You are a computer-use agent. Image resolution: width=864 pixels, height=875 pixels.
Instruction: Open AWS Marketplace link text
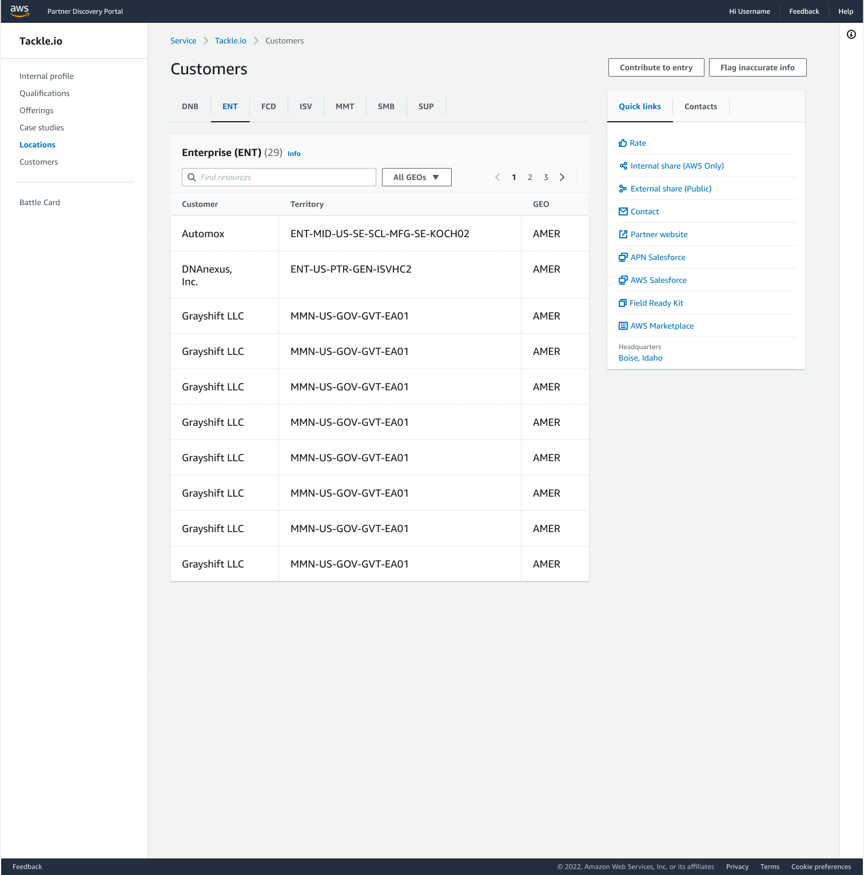[x=662, y=326]
